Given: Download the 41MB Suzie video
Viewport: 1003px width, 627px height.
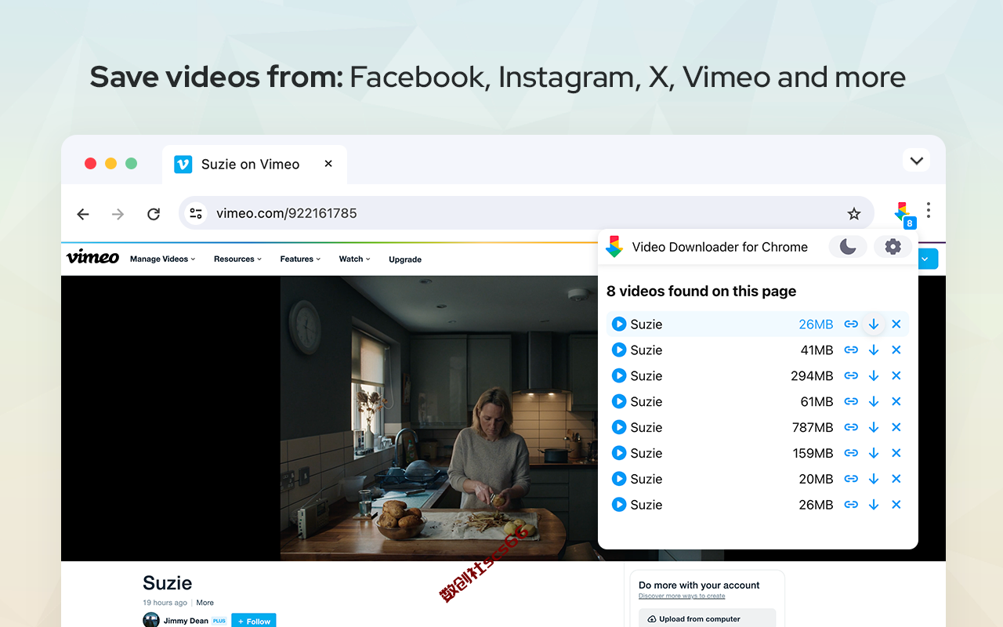Looking at the screenshot, I should [x=874, y=350].
